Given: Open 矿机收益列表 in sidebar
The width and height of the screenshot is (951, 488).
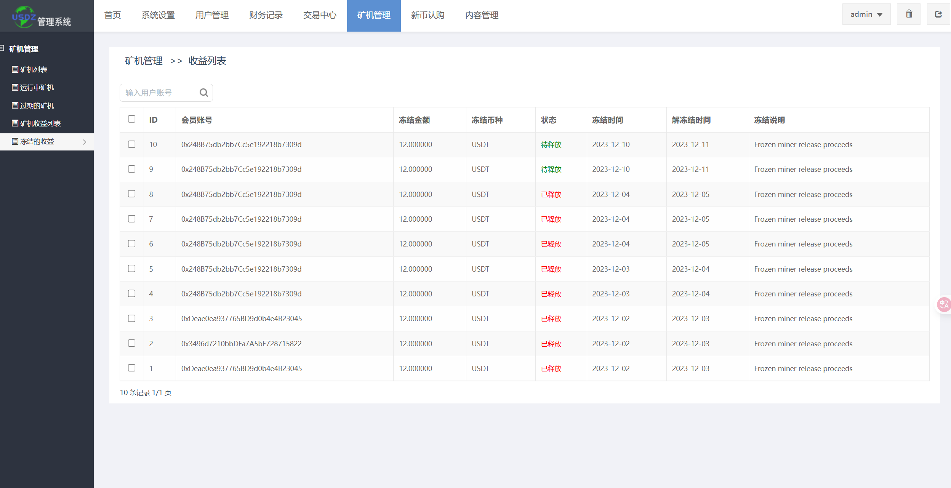Looking at the screenshot, I should (40, 123).
